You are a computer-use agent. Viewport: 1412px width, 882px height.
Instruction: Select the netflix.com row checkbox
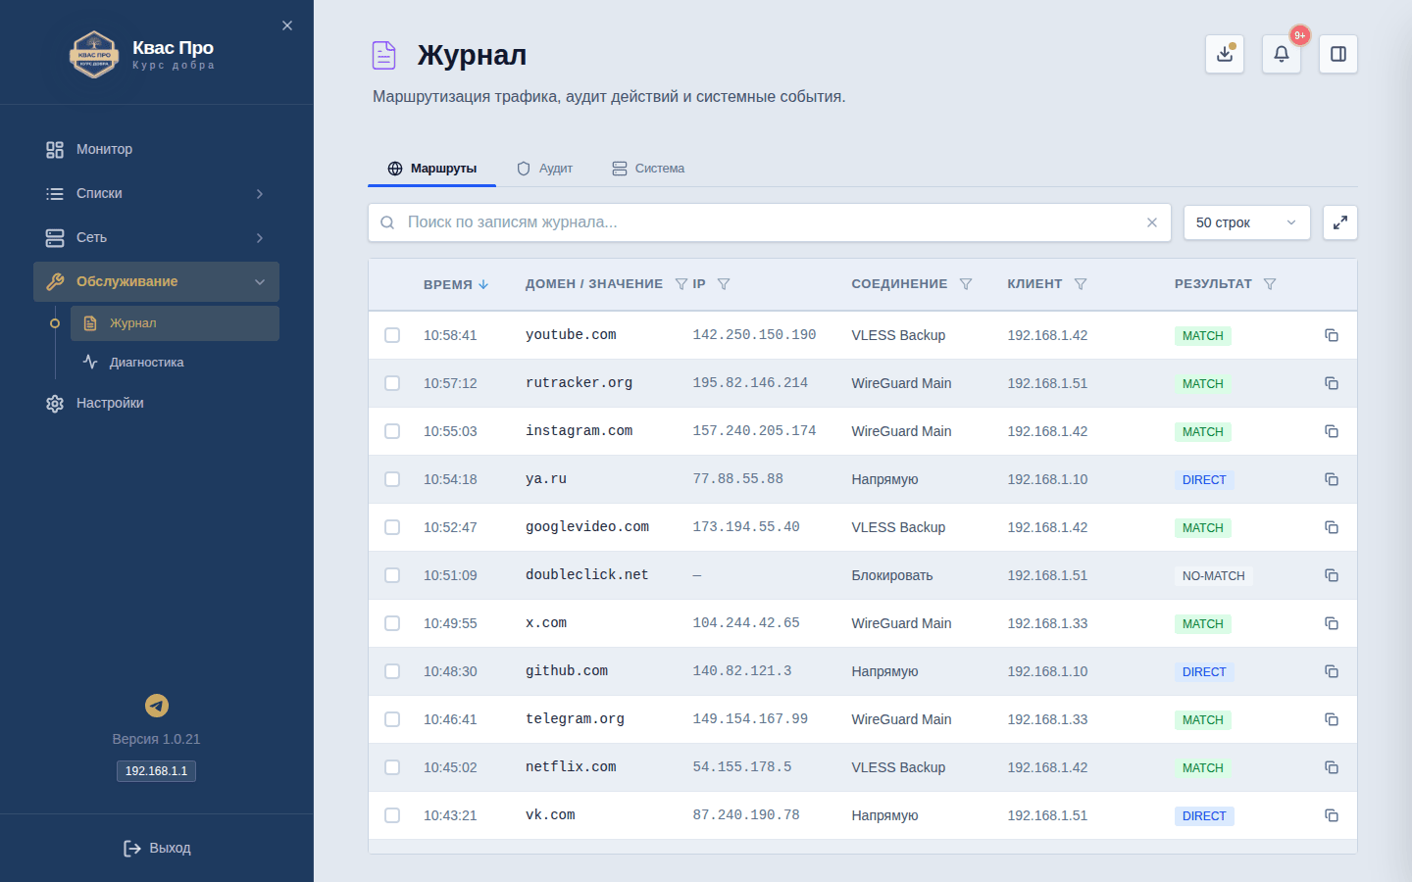[392, 767]
